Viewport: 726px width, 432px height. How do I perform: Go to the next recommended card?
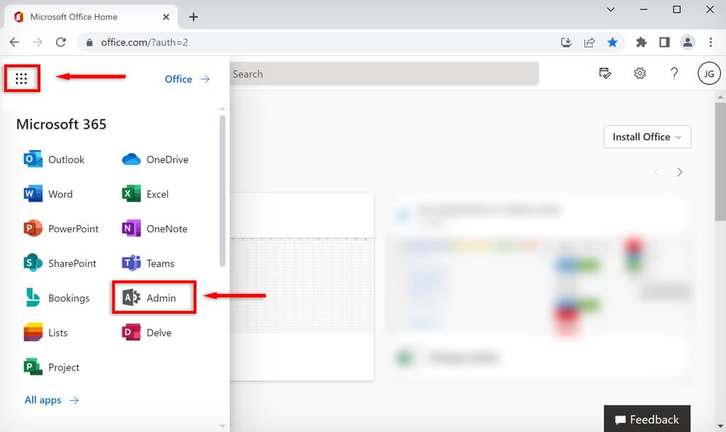[680, 172]
